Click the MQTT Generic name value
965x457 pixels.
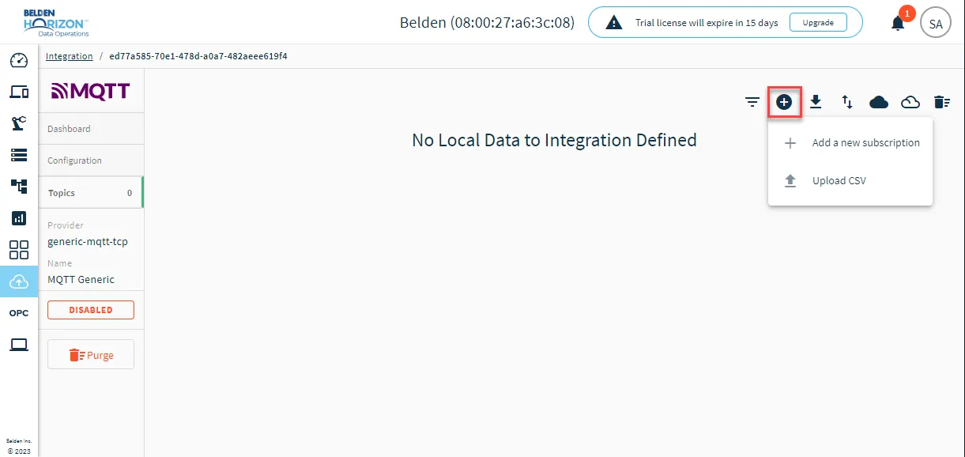coord(81,280)
